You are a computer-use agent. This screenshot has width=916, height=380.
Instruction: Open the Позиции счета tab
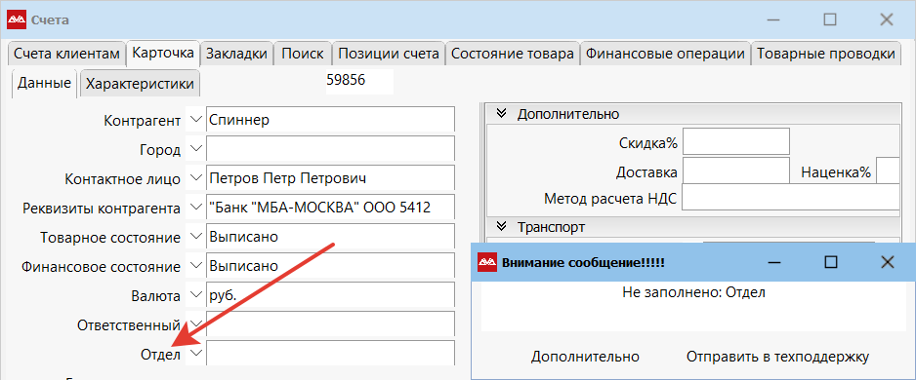[x=389, y=54]
